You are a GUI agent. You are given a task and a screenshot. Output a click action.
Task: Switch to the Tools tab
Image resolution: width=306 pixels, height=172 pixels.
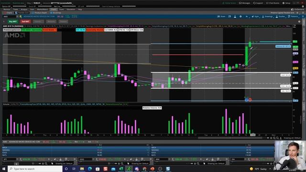[62, 10]
